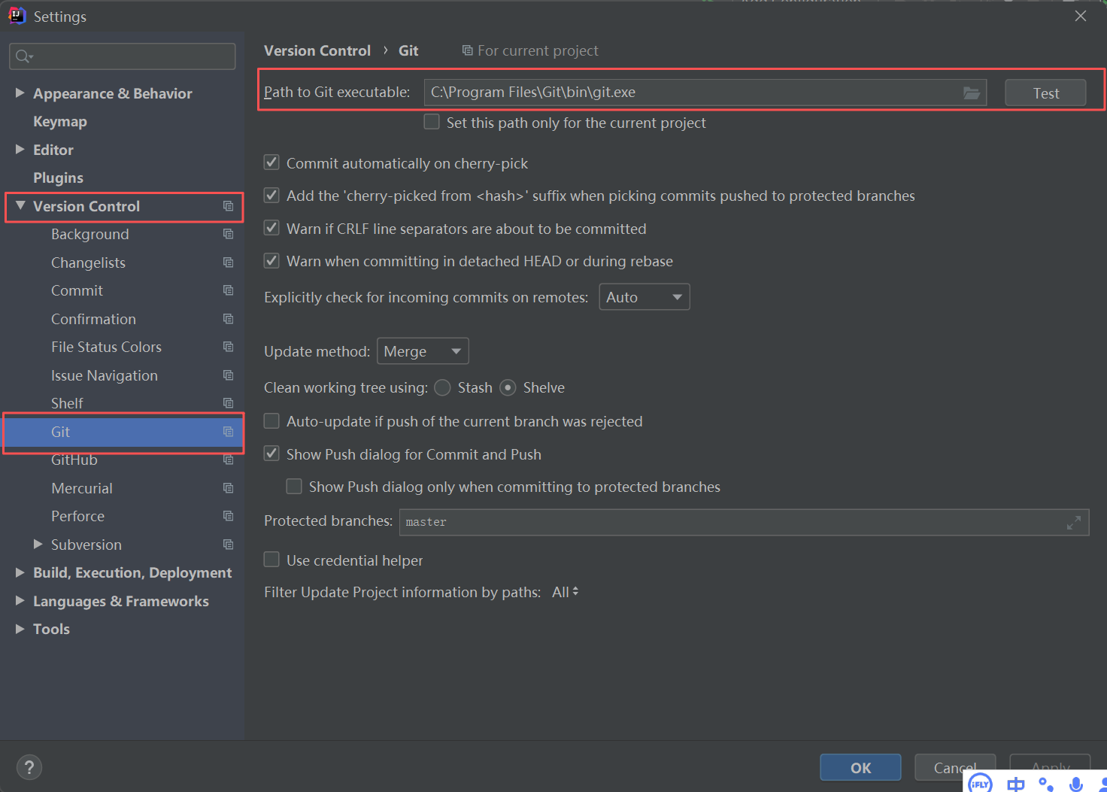Toggle Chinese input mode icon
The width and height of the screenshot is (1107, 792).
(x=1016, y=784)
